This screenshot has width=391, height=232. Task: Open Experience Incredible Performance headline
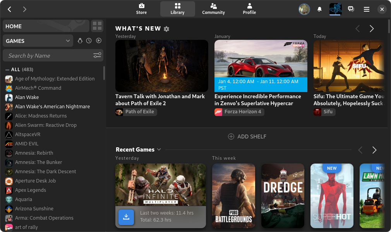pos(257,100)
